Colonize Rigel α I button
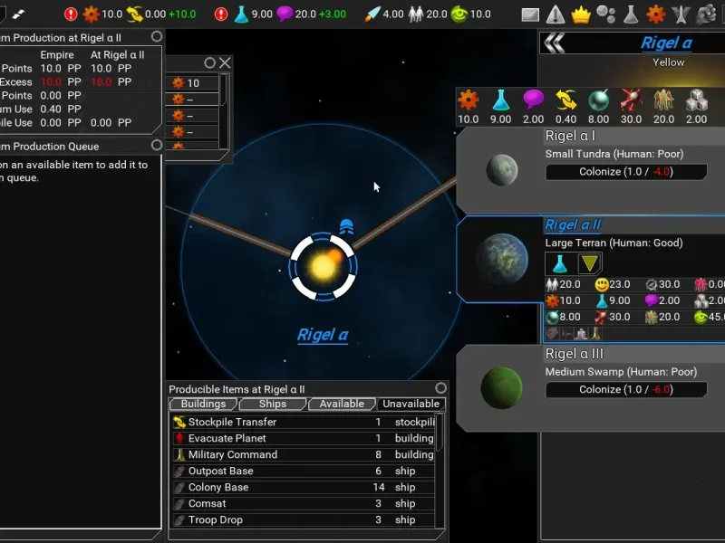725x543 pixels. point(626,172)
